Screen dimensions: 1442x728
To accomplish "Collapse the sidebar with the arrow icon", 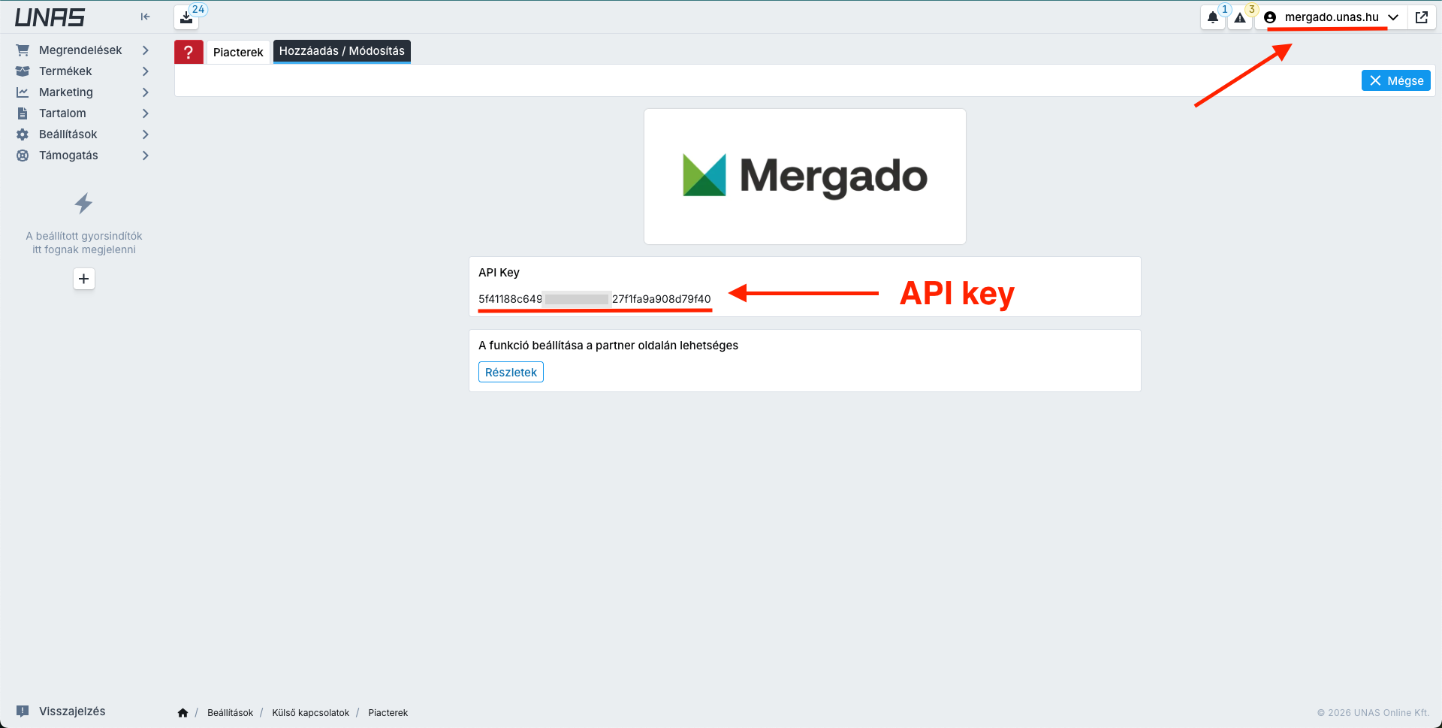I will [x=145, y=16].
